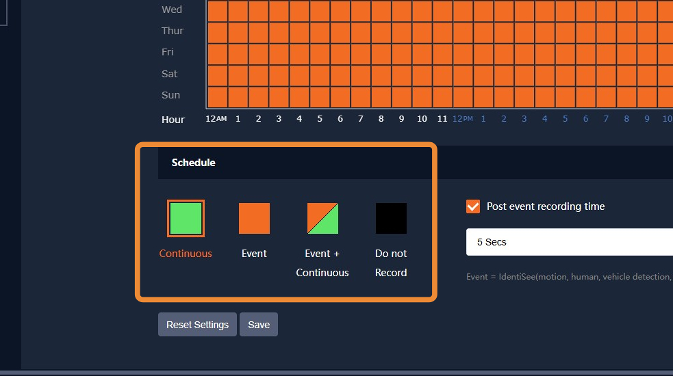Viewport: 673px width, 376px height.
Task: Click the Sun schedule cell at 6 AM
Action: coord(340,97)
